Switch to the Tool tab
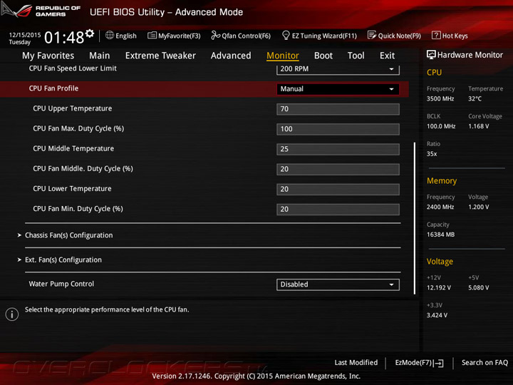This screenshot has width=513, height=385. point(356,56)
